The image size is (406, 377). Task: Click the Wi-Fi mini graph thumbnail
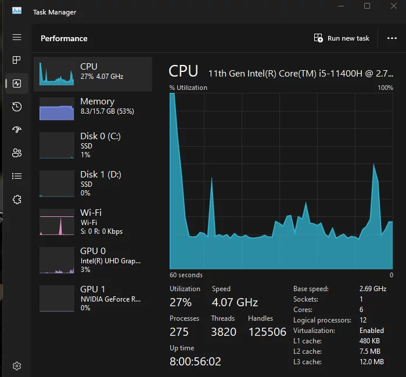pos(57,222)
